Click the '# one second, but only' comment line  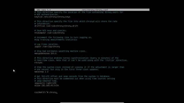[x=67, y=70]
